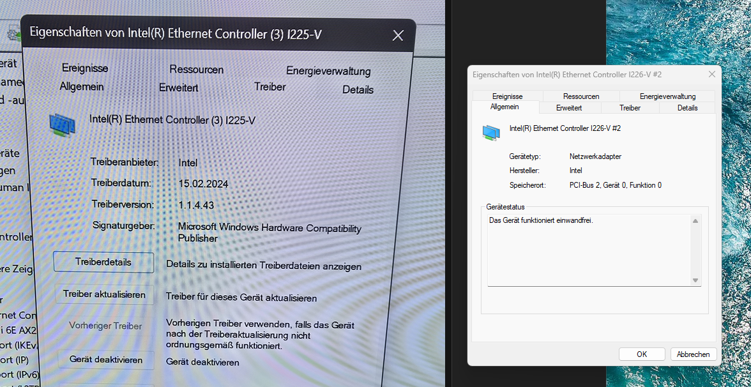Click title bar text of I226-V window
This screenshot has width=751, height=387.
coord(567,75)
